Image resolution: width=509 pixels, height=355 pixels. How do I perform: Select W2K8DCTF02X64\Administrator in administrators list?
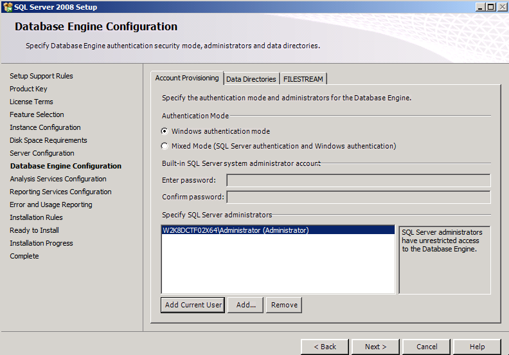click(x=278, y=230)
